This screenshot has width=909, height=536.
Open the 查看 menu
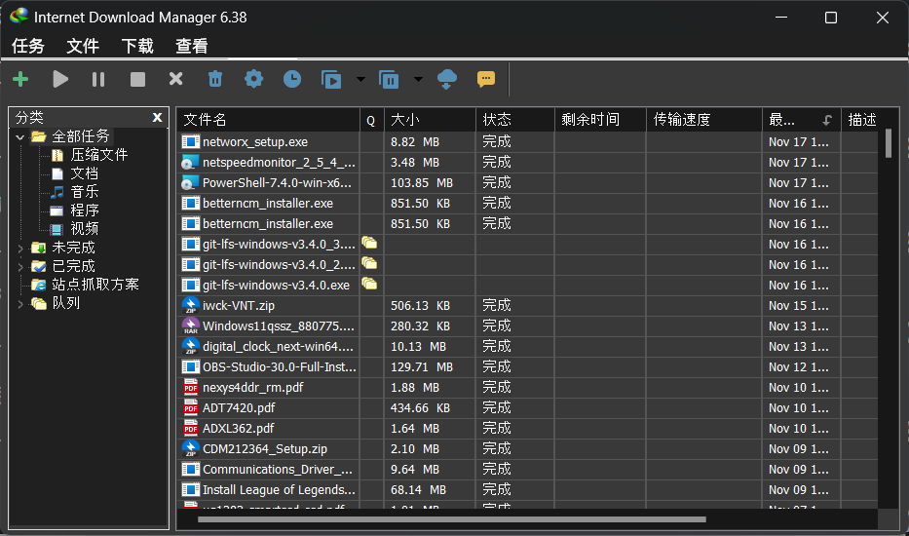coord(192,46)
